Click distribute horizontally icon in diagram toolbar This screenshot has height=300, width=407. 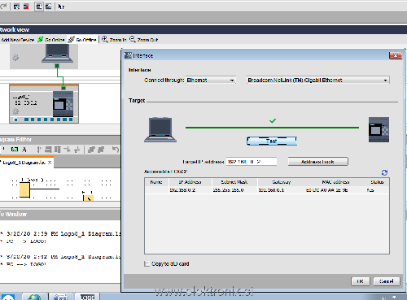[67, 150]
